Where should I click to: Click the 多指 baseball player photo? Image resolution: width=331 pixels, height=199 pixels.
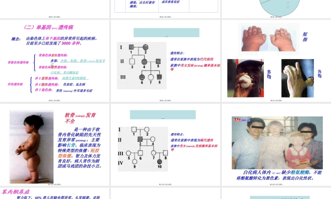coord(245,78)
